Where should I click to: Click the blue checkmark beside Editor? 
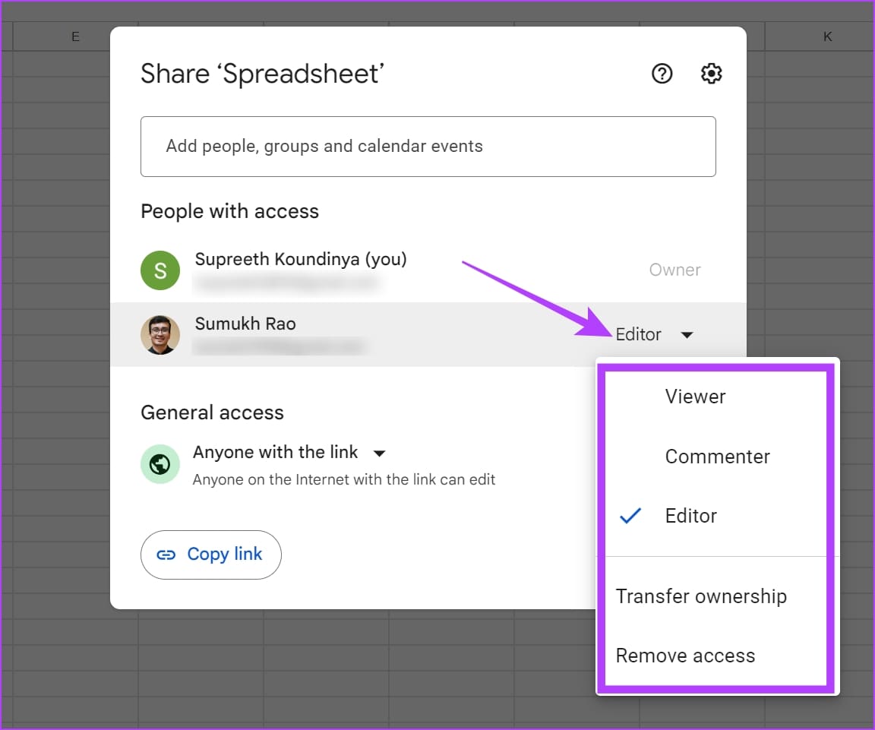coord(630,516)
